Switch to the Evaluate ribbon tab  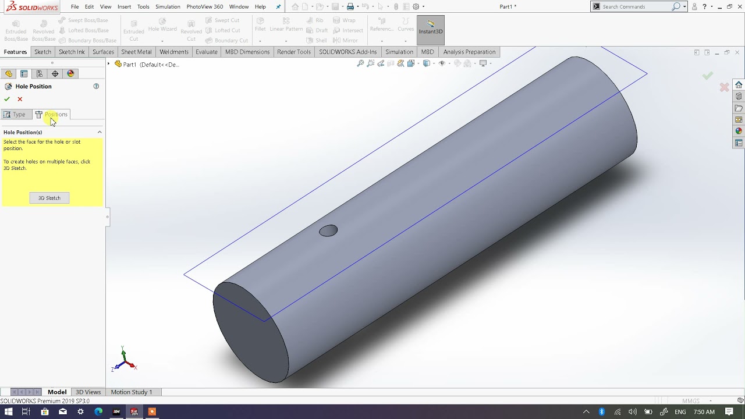[207, 52]
